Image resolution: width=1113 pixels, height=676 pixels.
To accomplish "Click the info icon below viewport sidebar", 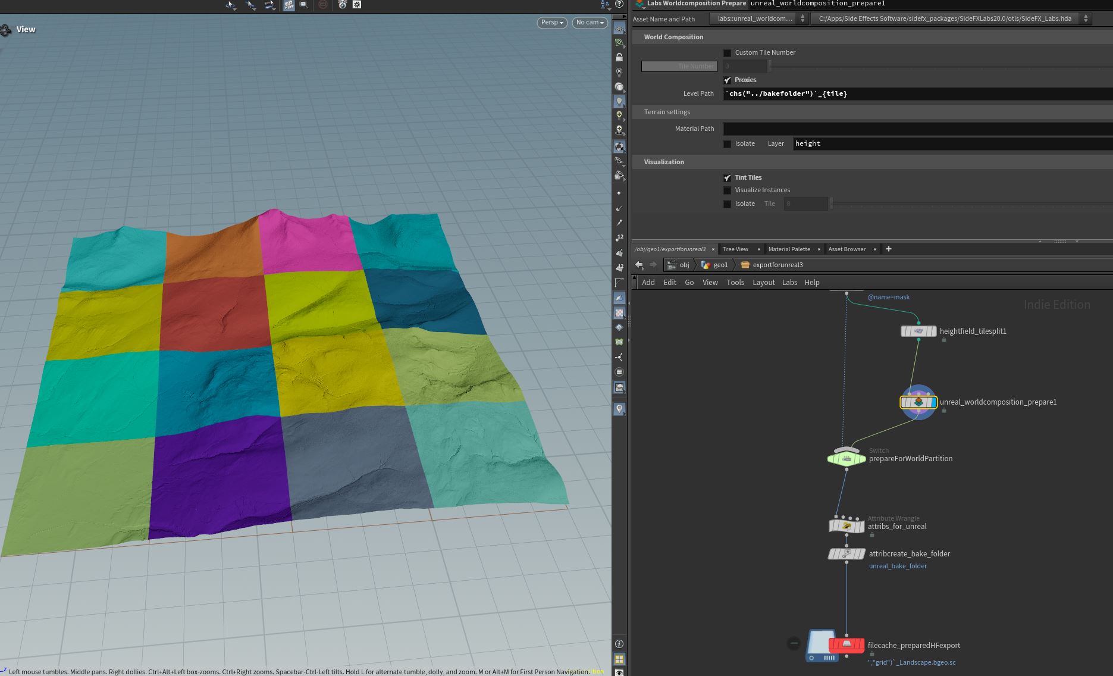I will coord(619,644).
